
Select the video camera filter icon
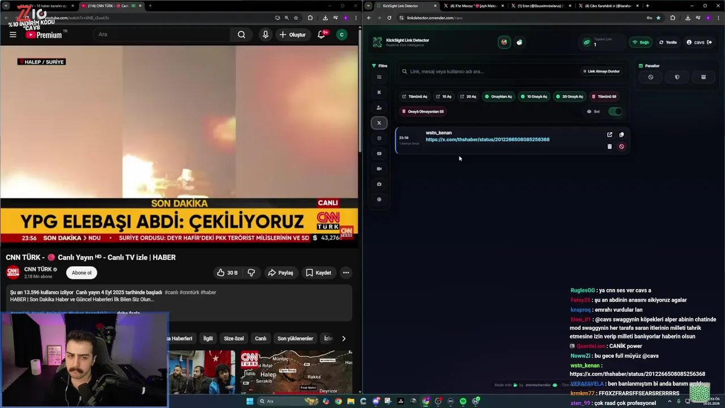click(379, 168)
